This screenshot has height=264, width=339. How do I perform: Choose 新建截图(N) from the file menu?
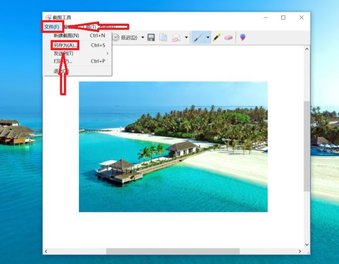click(66, 36)
